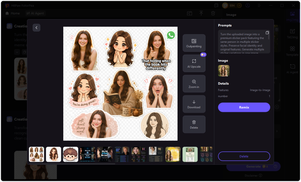Click the right arrow expander in the background panel

(x=277, y=131)
